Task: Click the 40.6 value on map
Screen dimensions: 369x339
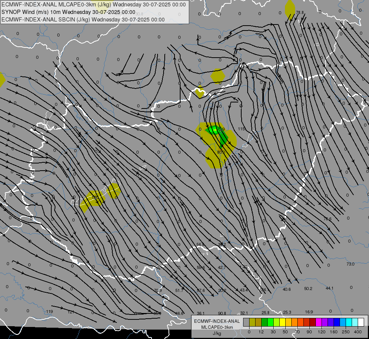Action: click(286, 289)
